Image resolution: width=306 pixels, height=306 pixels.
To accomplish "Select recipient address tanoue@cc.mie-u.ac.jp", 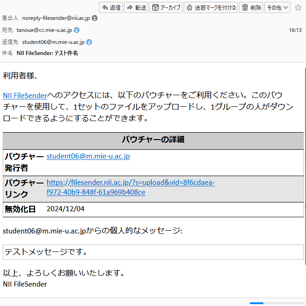I will click(44, 30).
